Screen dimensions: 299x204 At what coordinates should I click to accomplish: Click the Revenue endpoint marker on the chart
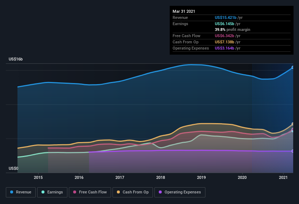[293, 67]
